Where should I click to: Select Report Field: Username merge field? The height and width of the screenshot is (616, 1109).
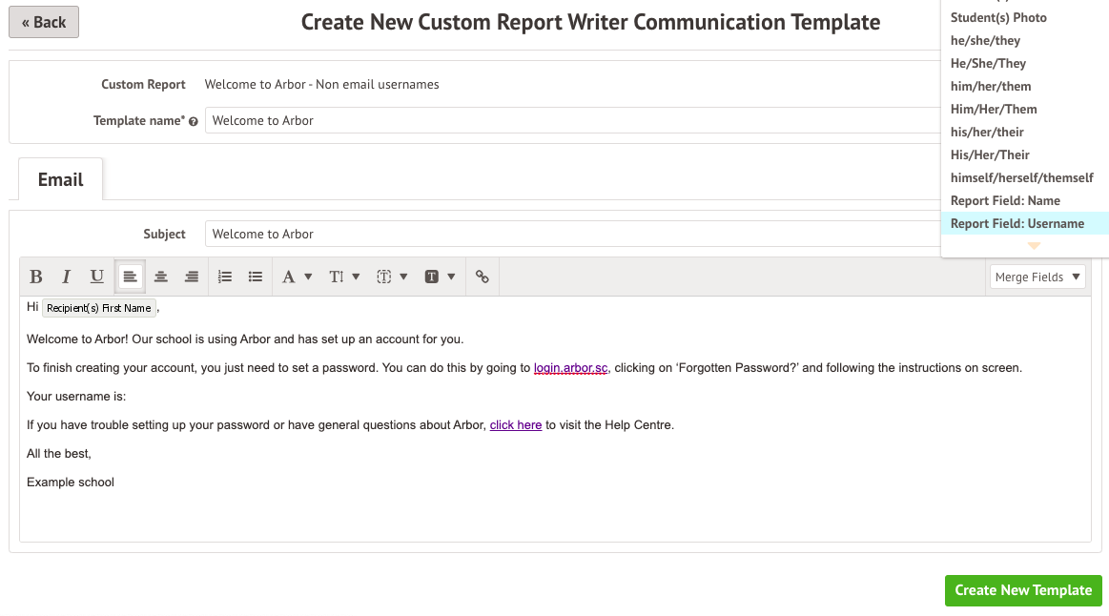1017,223
